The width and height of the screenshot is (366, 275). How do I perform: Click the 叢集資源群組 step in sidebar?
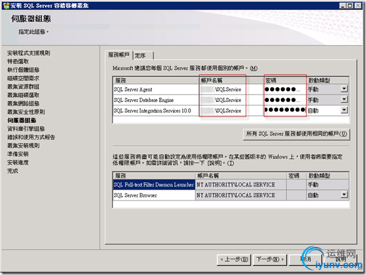tap(23, 87)
